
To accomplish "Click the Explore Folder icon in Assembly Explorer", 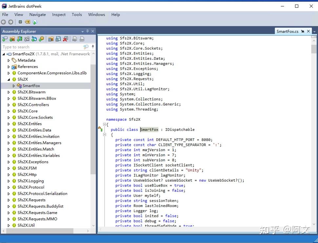I will pos(12,39).
